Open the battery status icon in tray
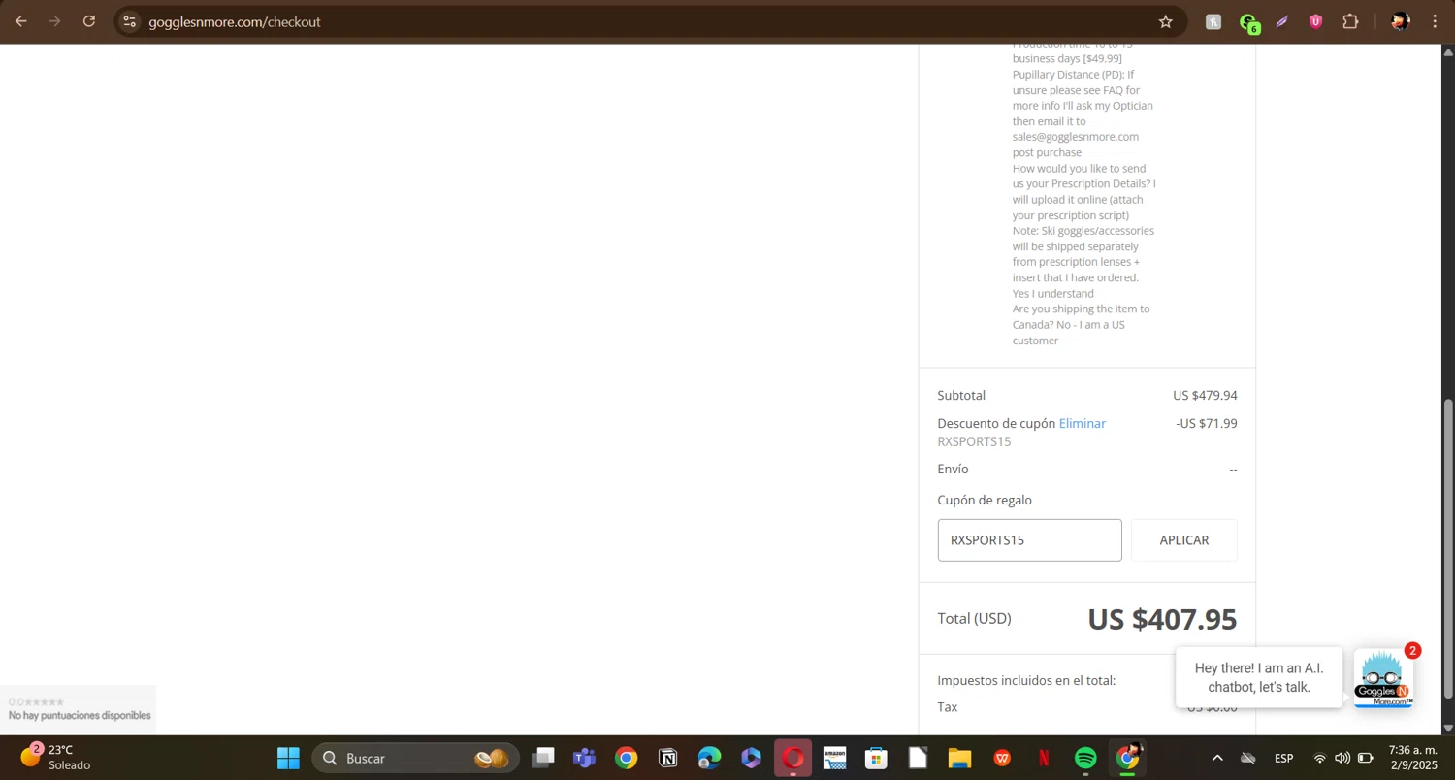Screen dimensions: 1455x780 click(1365, 759)
